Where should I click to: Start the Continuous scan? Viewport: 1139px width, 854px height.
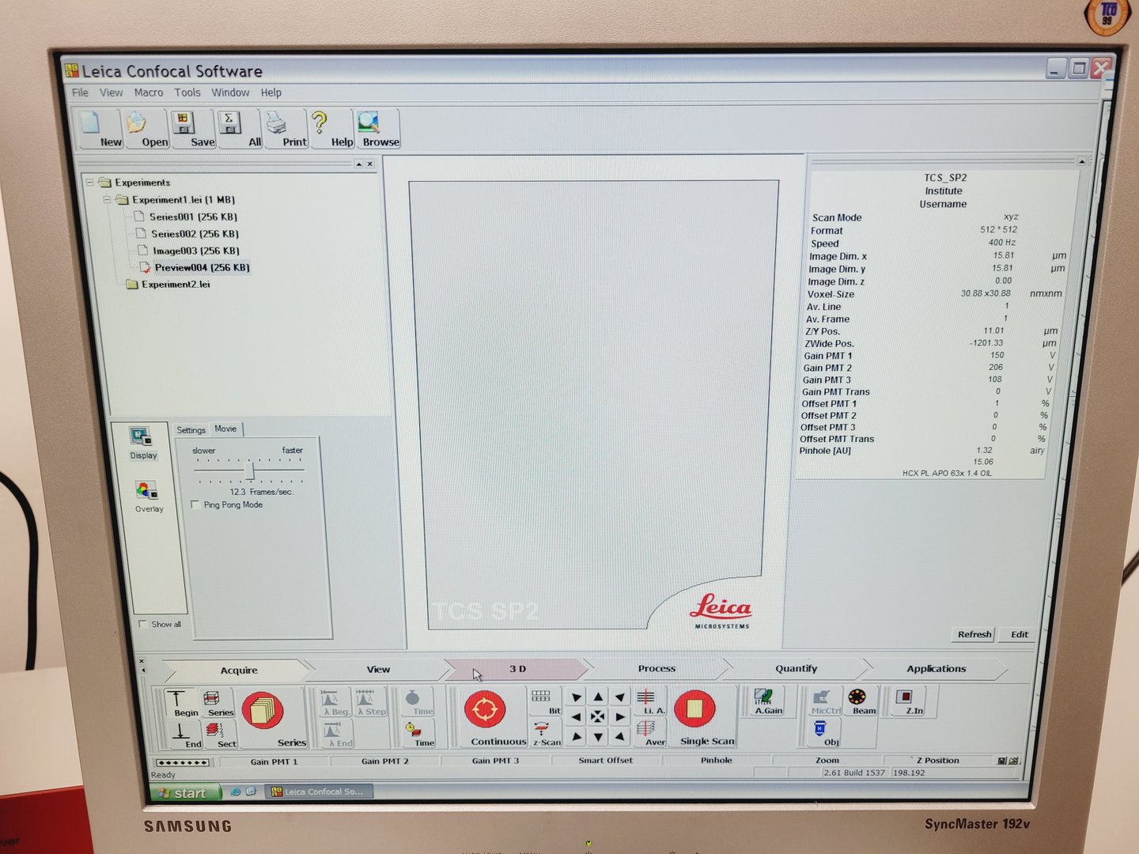(485, 710)
